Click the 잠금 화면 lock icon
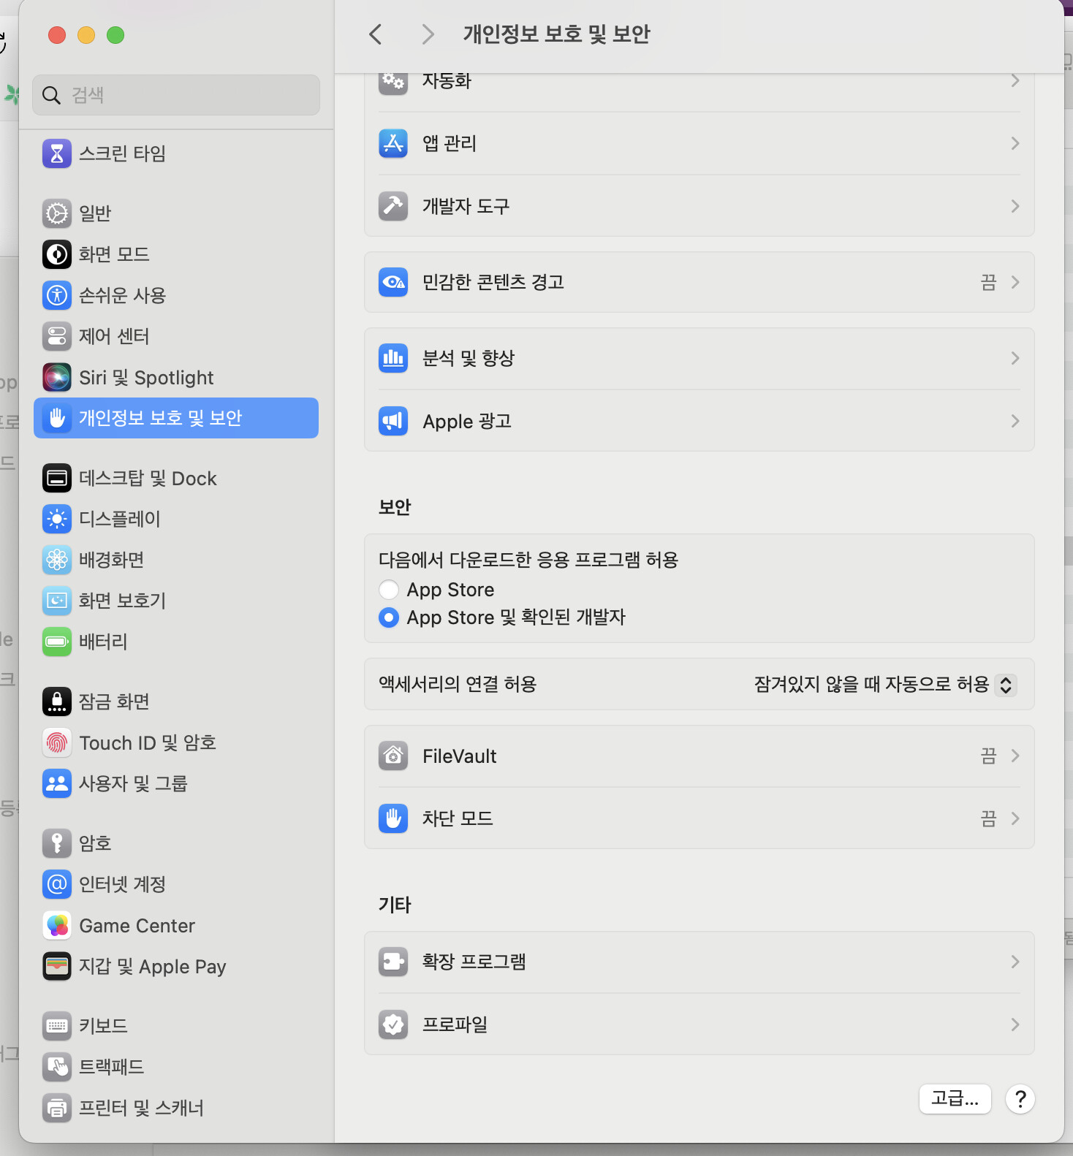The image size is (1073, 1156). pos(57,701)
